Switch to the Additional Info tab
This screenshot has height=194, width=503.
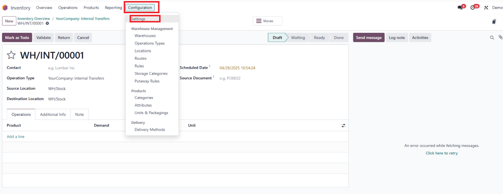pos(53,114)
